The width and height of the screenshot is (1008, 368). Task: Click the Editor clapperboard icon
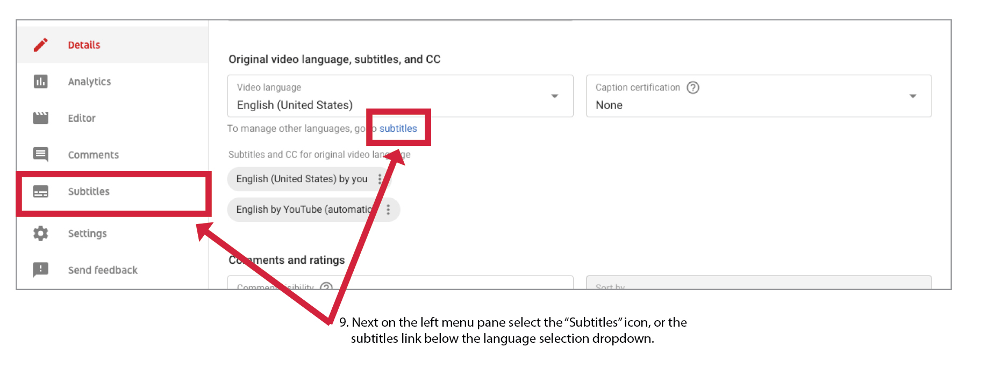41,118
